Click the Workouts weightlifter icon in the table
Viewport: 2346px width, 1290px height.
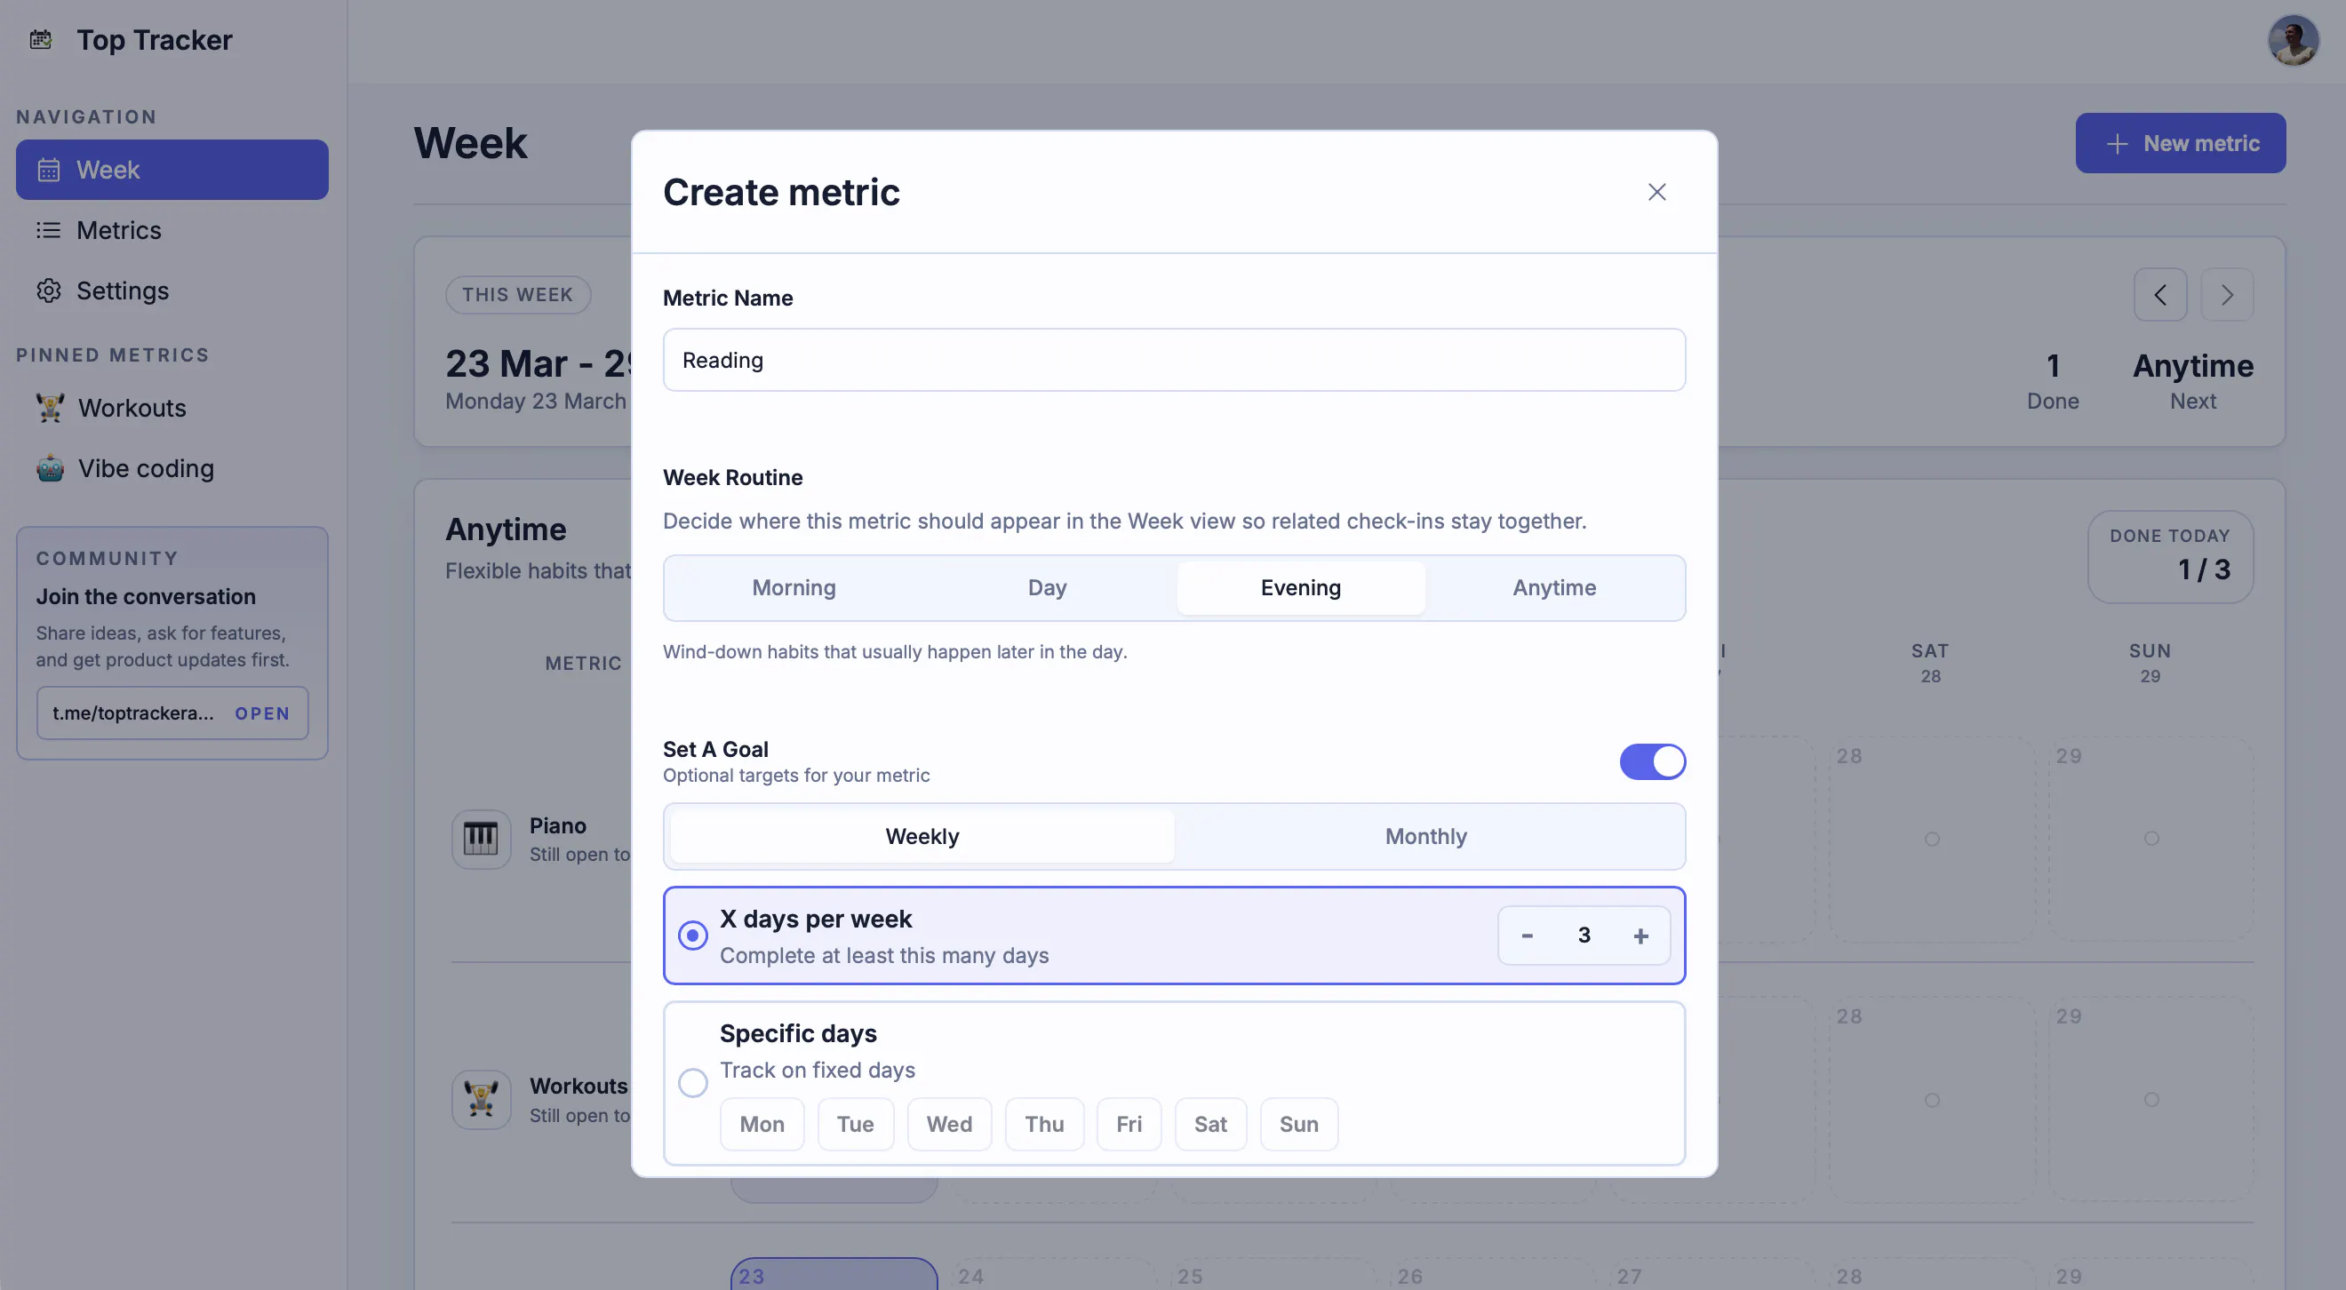pos(481,1100)
